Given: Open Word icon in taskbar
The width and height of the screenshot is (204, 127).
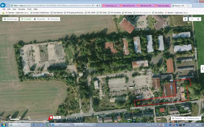Looking at the screenshot, I should tap(34, 125).
